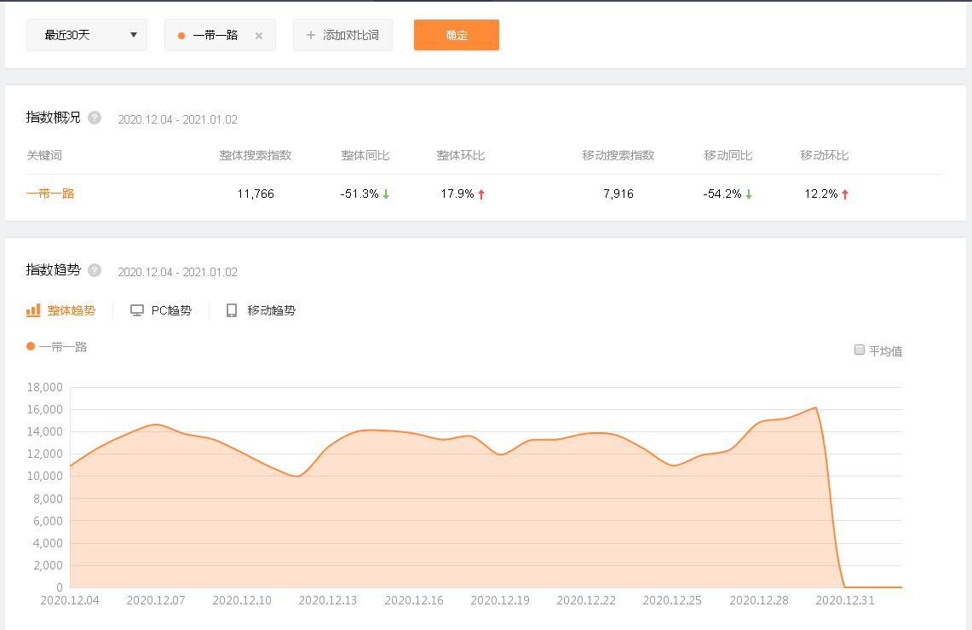This screenshot has height=630, width=972.
Task: Click the plus icon in 添加对比词
Action: click(311, 36)
